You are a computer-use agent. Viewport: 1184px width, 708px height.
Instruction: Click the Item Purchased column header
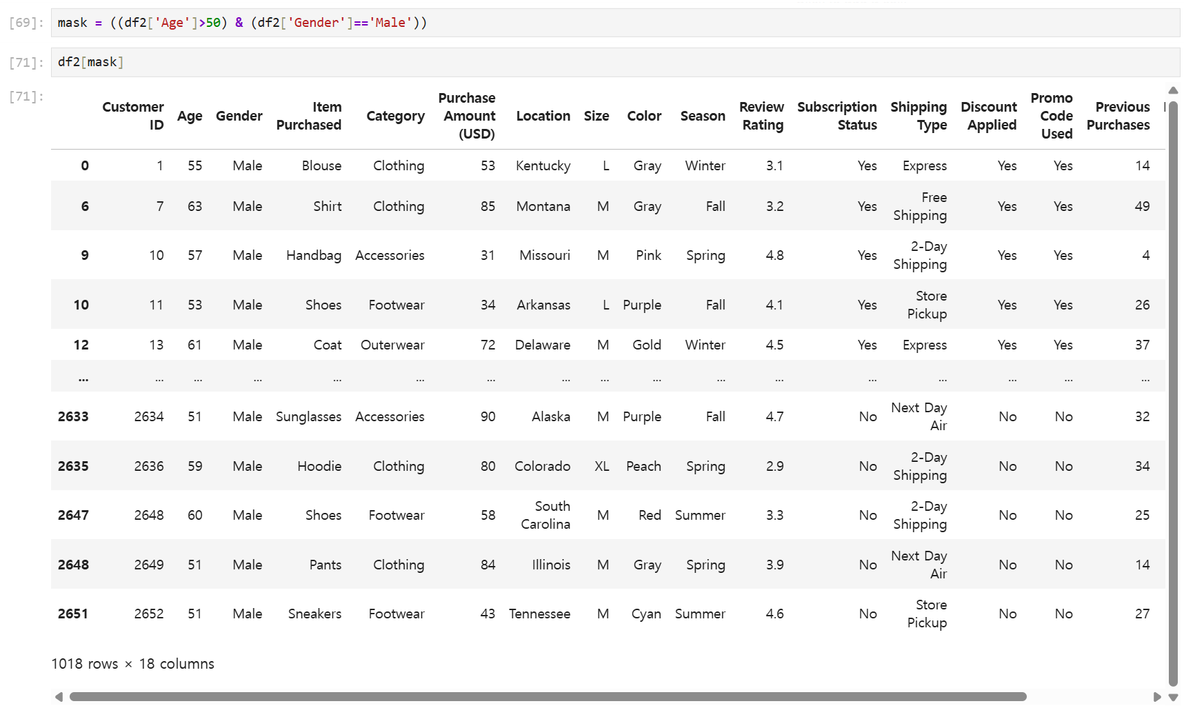[309, 116]
